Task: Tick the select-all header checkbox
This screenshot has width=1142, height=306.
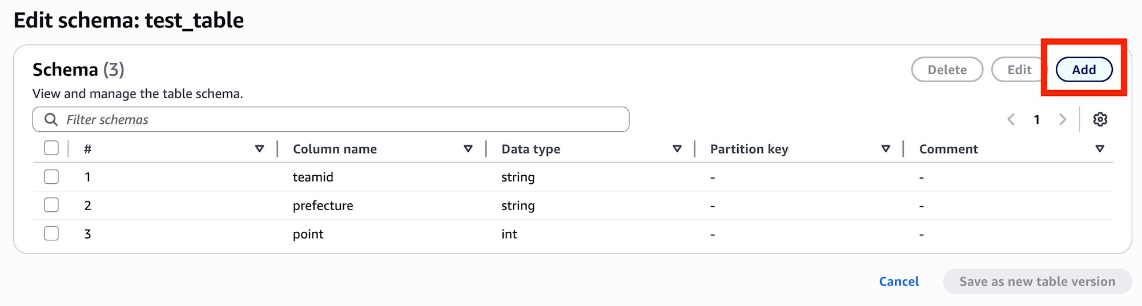Action: pyautogui.click(x=51, y=148)
